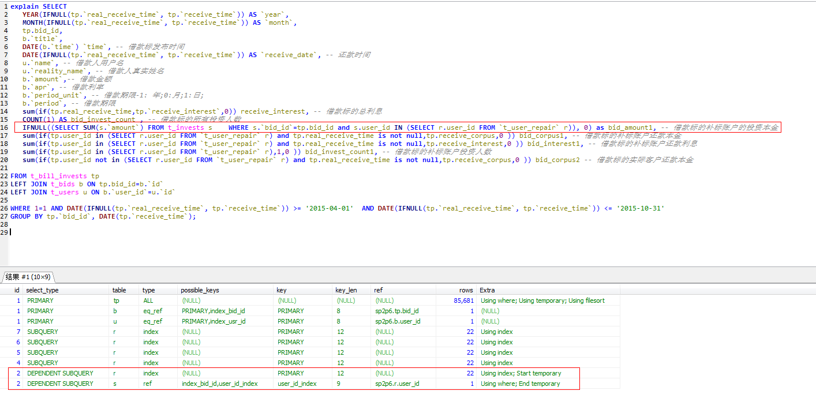
Task: Select the PRIMARY,index_usr_id cell
Action: coord(214,321)
